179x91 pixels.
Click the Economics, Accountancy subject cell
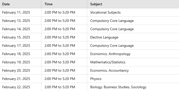[133, 70]
